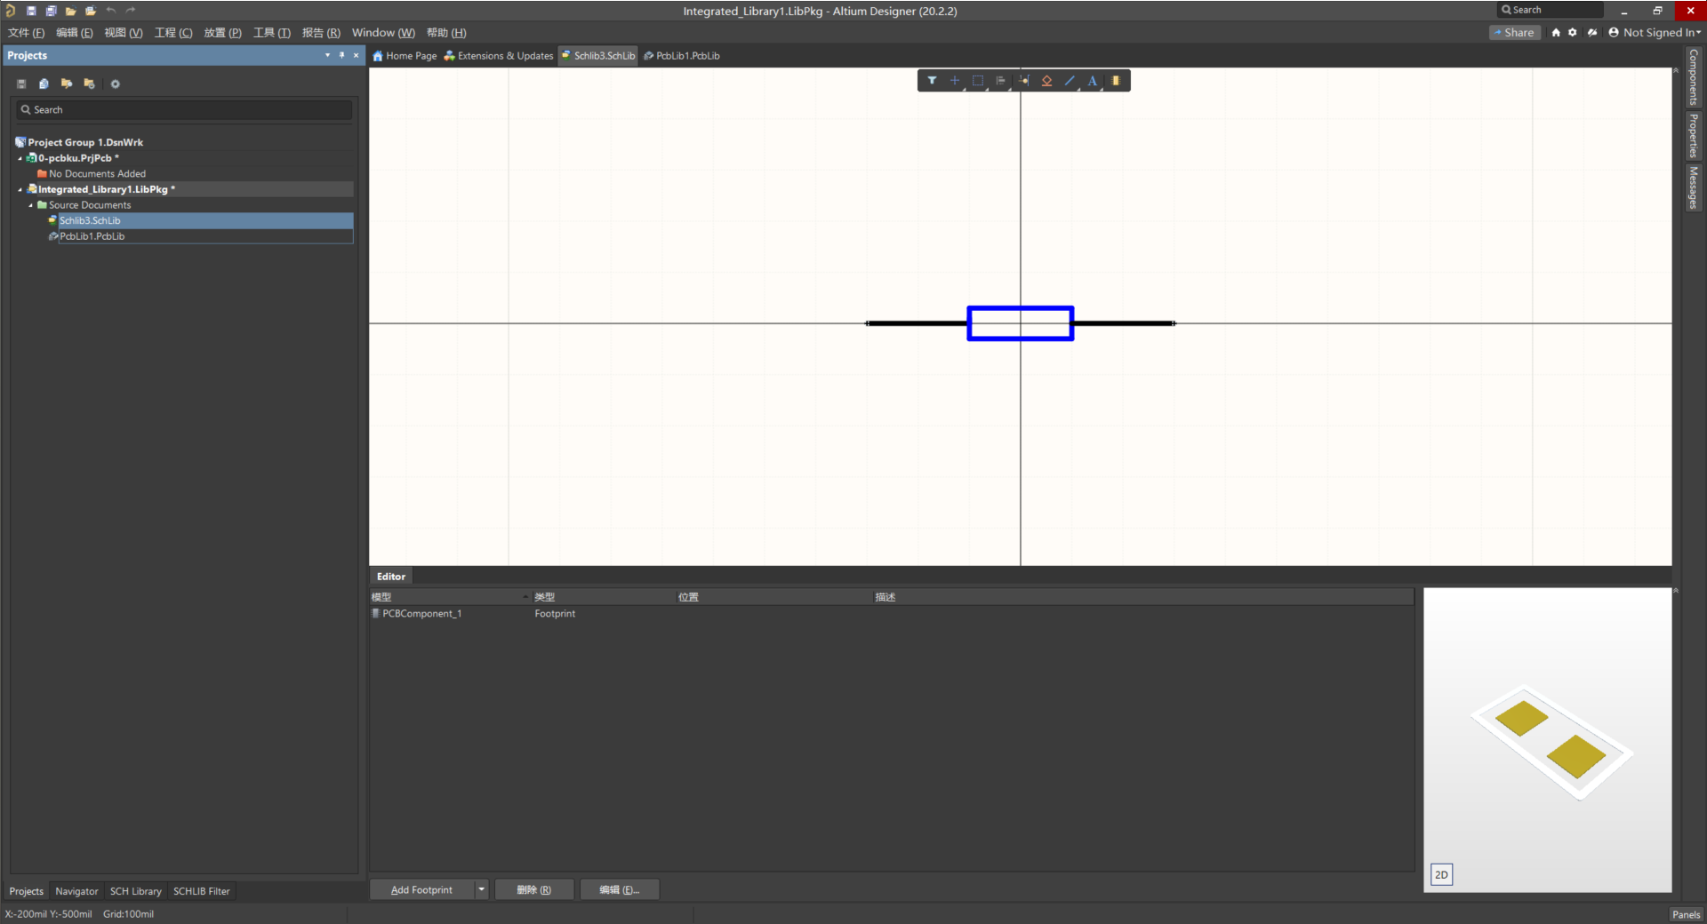The height and width of the screenshot is (924, 1707).
Task: Open the 文件 (F) menu
Action: [x=26, y=33]
